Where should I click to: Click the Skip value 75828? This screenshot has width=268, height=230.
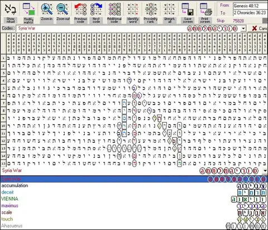pyautogui.click(x=238, y=21)
